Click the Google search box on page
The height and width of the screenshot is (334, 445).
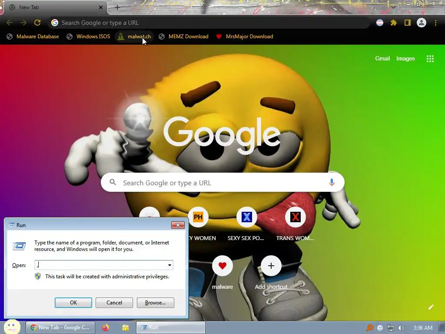222,182
